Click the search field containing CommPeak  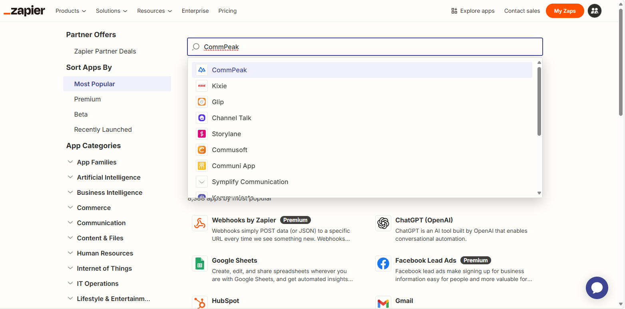365,47
